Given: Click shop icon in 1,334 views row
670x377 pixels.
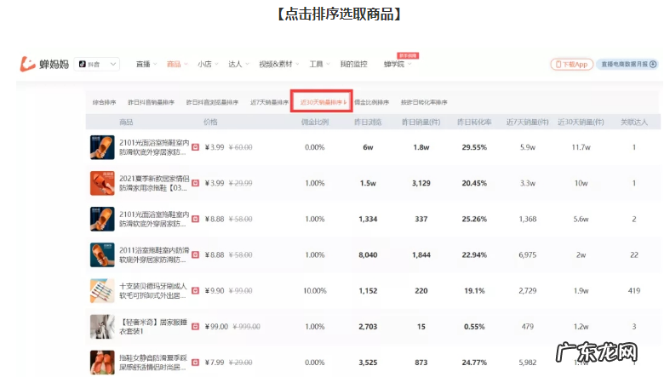Looking at the screenshot, I should click(x=195, y=219).
